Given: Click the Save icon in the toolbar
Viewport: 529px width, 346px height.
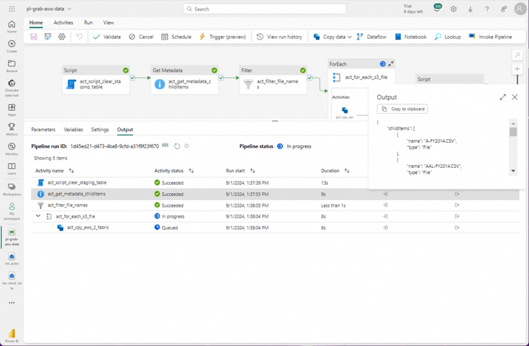Looking at the screenshot, I should [34, 37].
